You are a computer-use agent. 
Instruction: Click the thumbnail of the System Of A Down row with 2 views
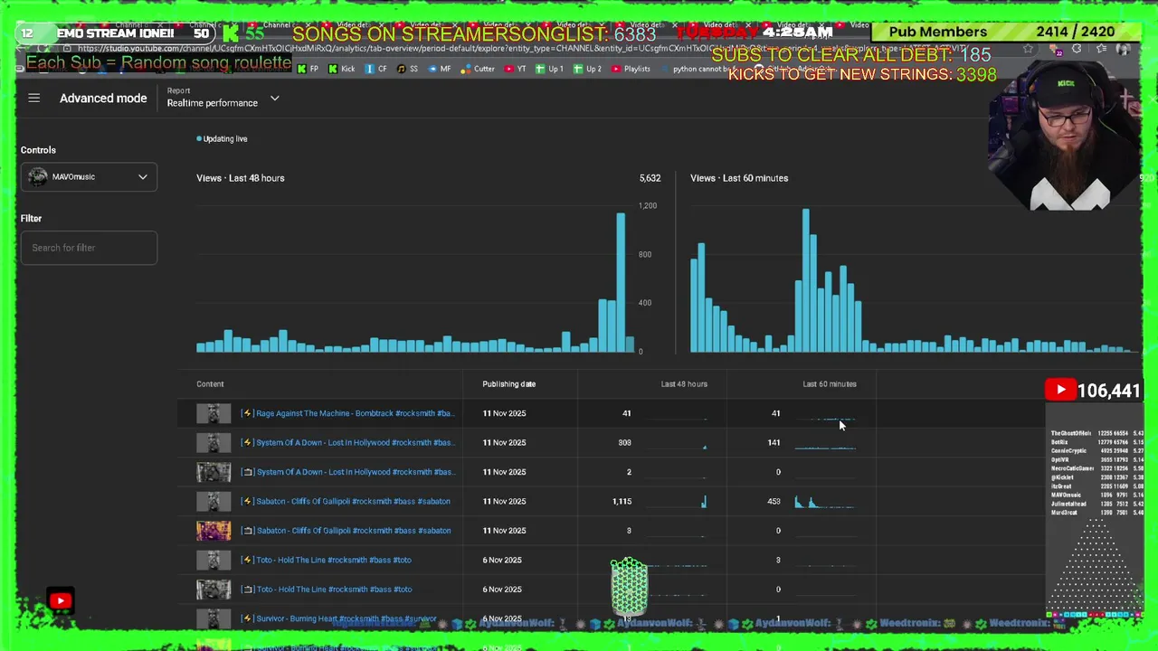point(214,472)
